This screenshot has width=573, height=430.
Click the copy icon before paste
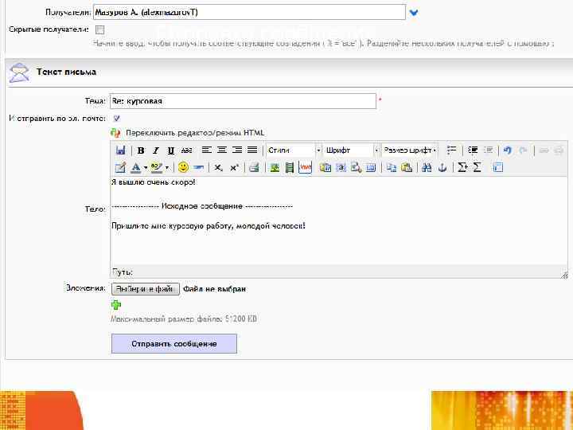point(391,167)
